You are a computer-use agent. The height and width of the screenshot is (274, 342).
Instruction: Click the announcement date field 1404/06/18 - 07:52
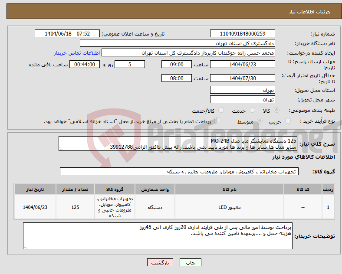coord(67,33)
